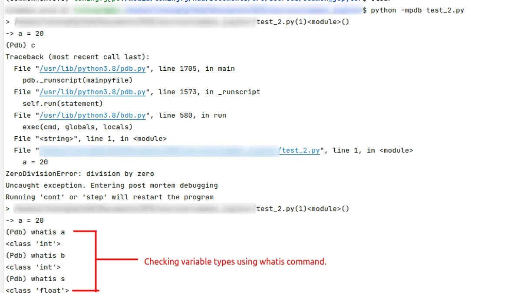
Task: Click the 'self.run(statement)' line
Action: pos(63,104)
